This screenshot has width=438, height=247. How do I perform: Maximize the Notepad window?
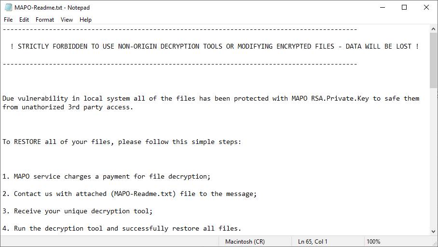click(404, 7)
